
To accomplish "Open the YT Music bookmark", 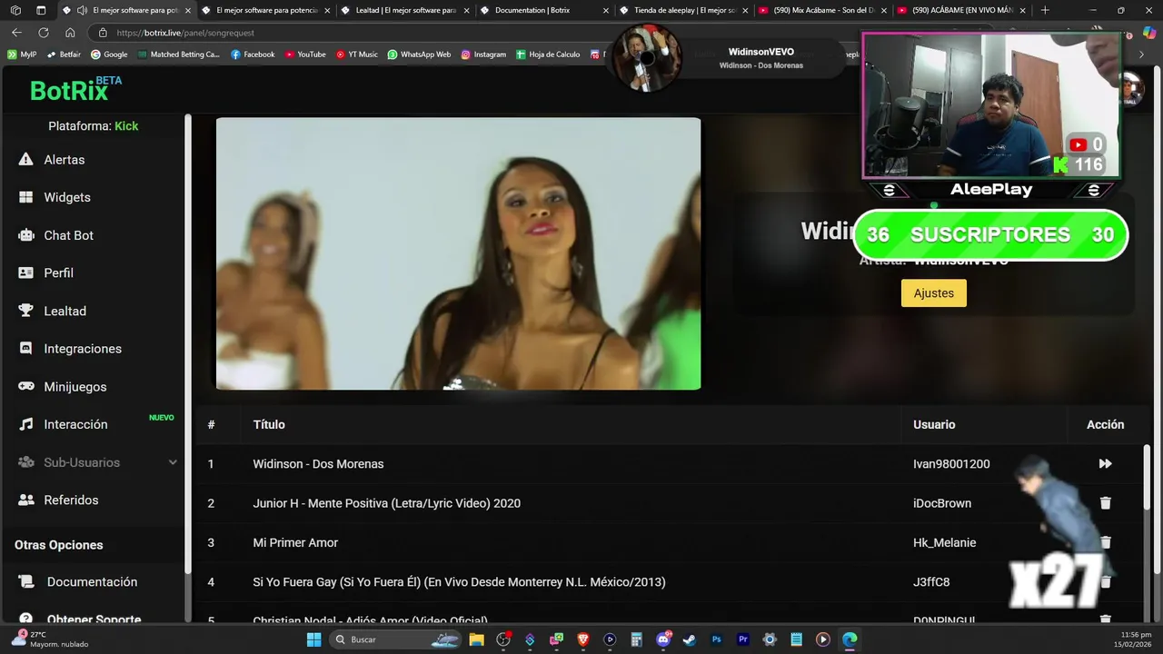I will [356, 54].
